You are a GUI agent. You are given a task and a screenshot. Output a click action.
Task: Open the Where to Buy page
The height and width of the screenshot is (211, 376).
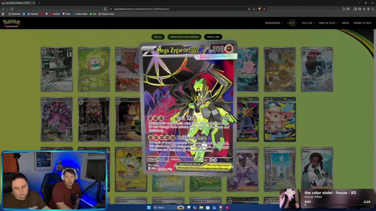(362, 23)
